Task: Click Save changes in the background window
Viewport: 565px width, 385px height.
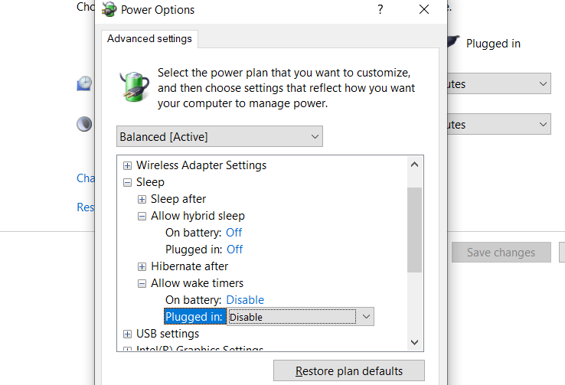Action: pyautogui.click(x=501, y=253)
